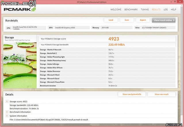Select the bandwidth value 220.49 MB/s

[116, 45]
